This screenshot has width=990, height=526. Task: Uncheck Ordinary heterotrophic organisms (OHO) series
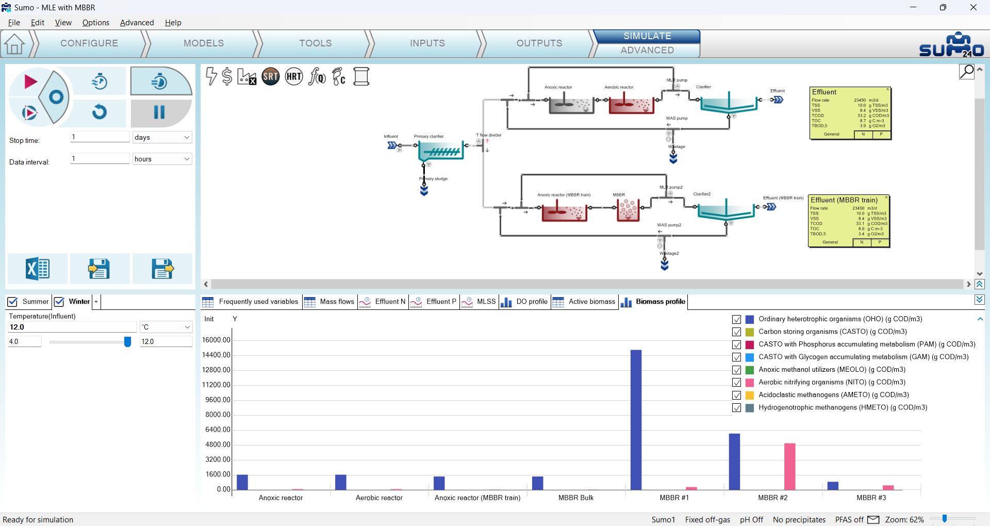(736, 319)
